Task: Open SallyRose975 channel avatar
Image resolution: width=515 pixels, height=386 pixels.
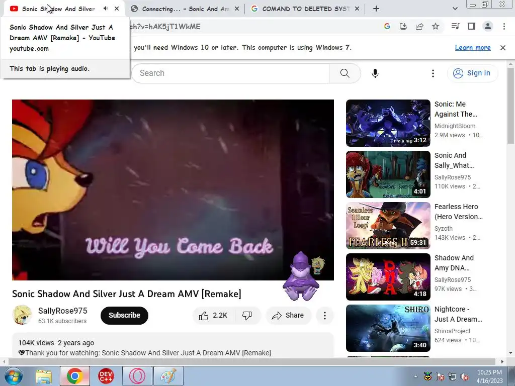Action: tap(22, 315)
